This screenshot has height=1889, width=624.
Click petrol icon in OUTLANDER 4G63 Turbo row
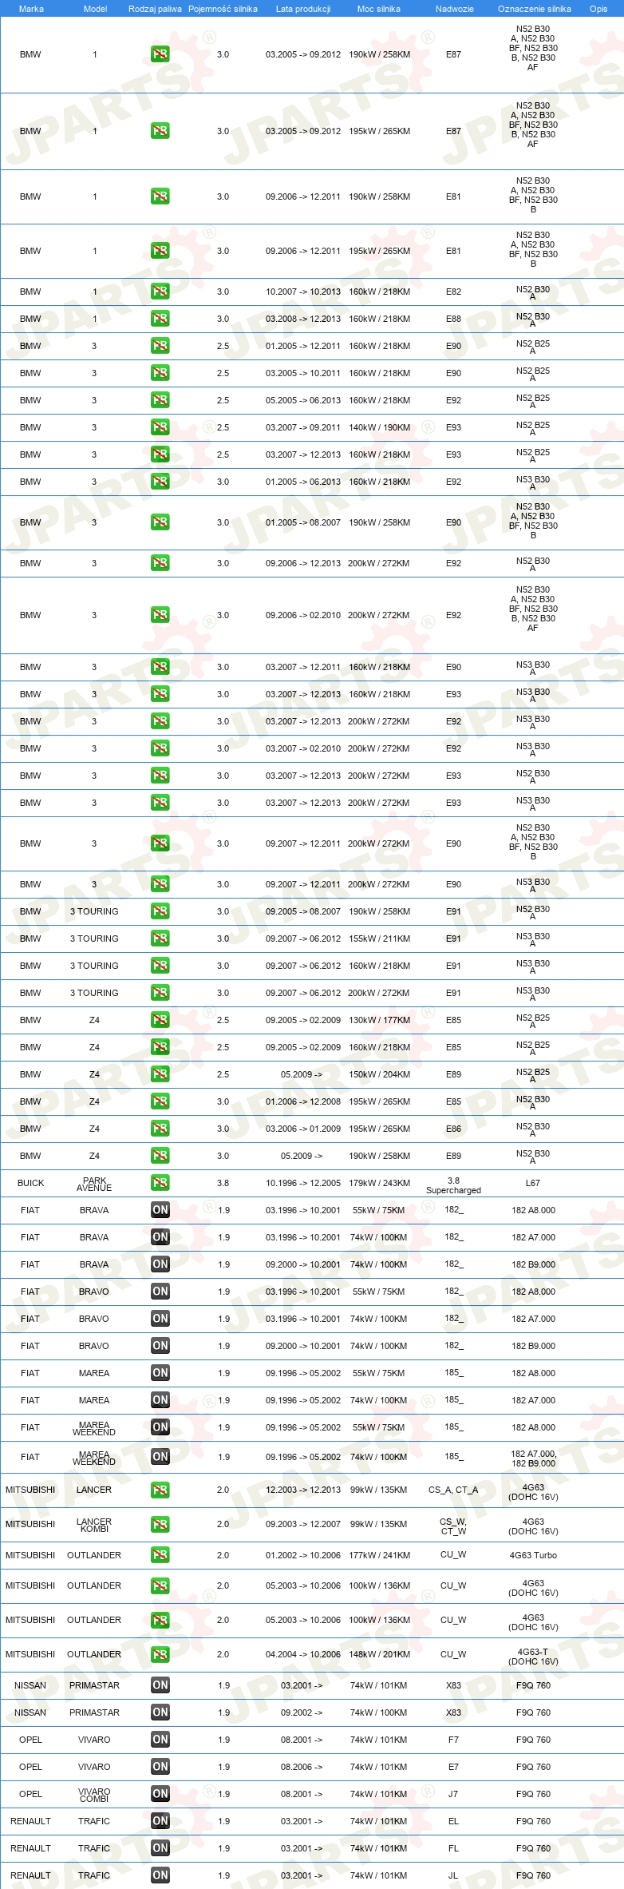point(160,1555)
